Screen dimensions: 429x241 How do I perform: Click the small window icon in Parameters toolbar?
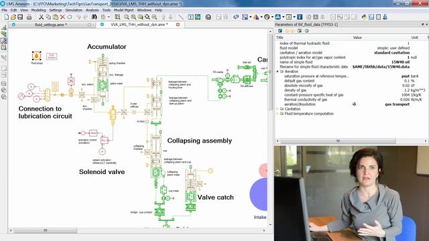click(x=300, y=31)
